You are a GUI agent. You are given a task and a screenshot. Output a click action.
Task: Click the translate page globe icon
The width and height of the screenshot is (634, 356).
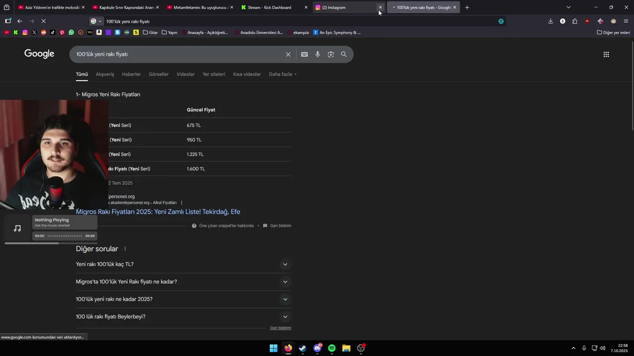click(x=501, y=21)
